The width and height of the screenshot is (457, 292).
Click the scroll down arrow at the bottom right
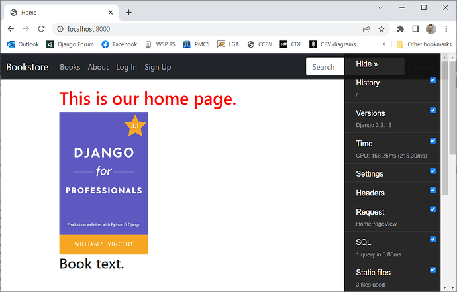(452, 288)
